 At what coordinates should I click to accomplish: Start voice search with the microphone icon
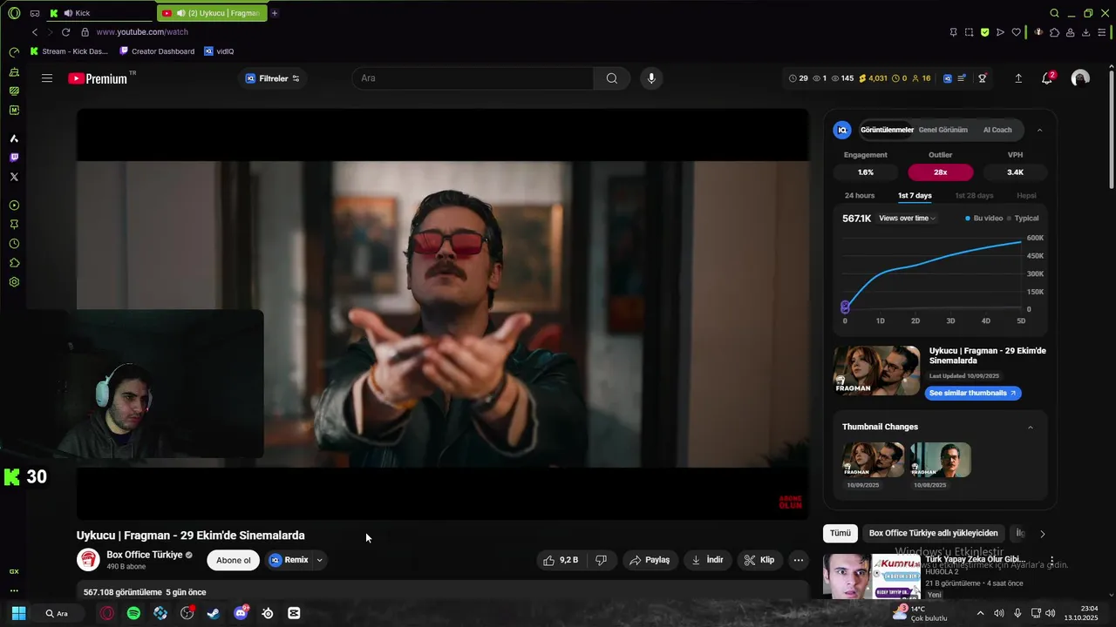click(x=650, y=78)
